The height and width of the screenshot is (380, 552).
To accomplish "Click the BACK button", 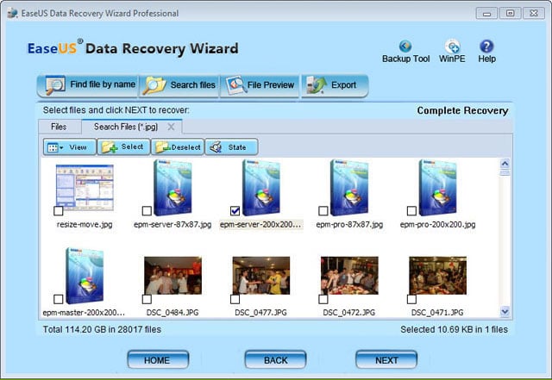I will pos(275,360).
